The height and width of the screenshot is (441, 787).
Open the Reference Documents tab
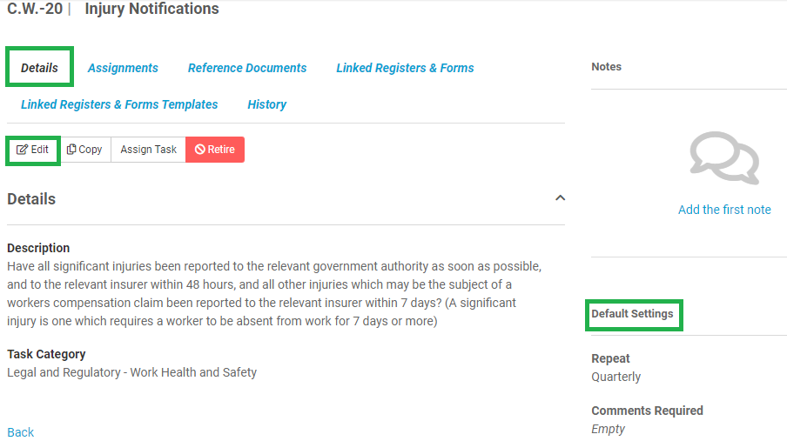[x=247, y=68]
